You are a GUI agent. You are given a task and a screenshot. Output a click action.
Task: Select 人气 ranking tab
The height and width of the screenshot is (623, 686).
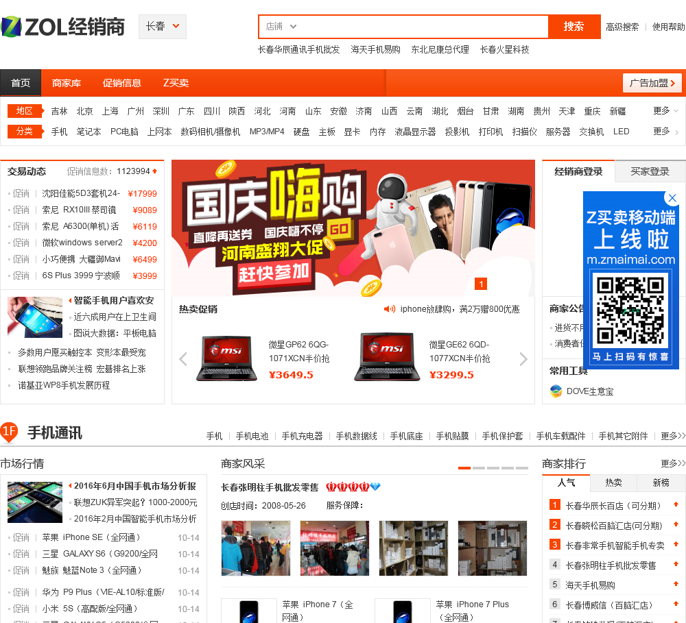pos(566,482)
